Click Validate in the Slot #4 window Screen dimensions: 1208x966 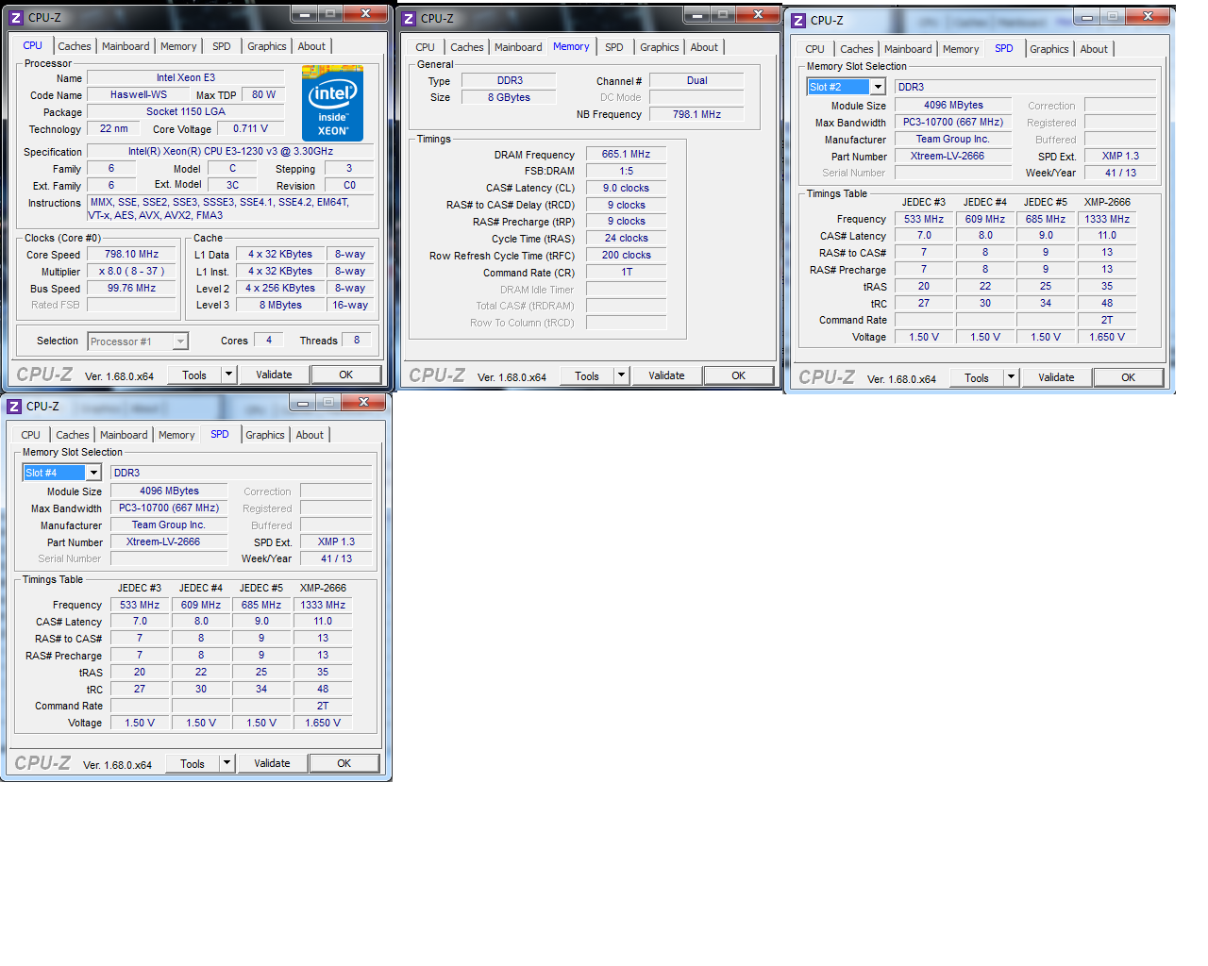(x=272, y=763)
